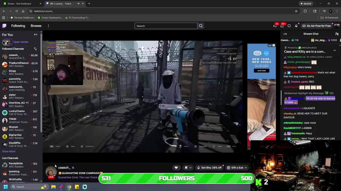This screenshot has width=341, height=191.
Task: Open the Following tab
Action: (x=18, y=26)
